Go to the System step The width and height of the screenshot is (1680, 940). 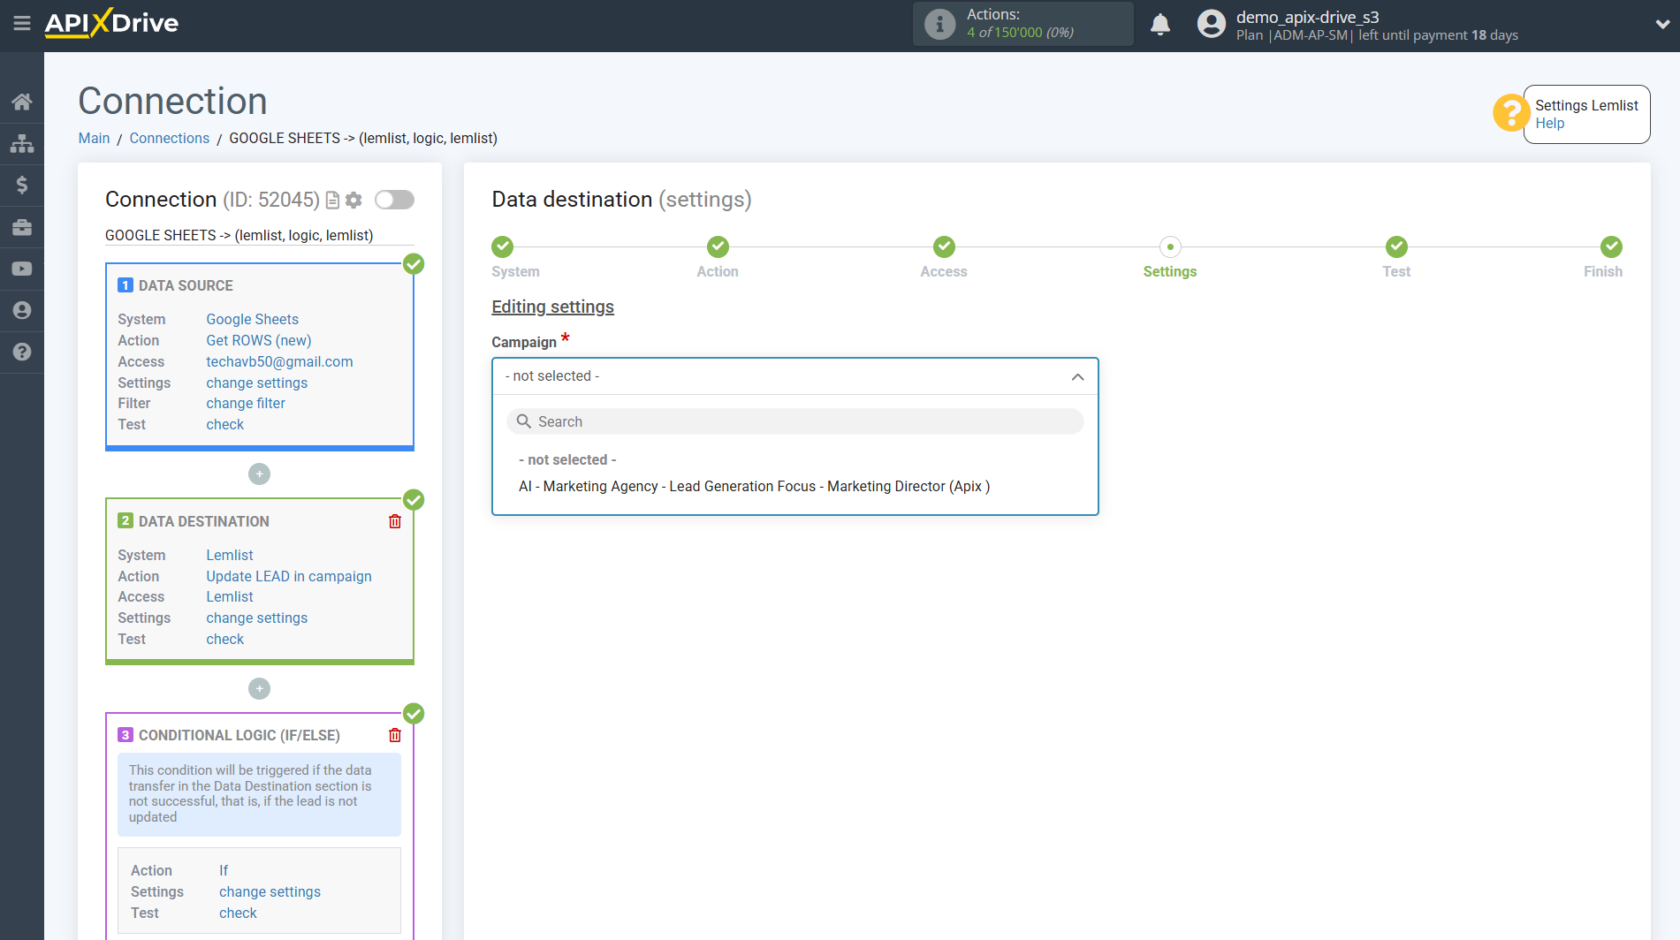[x=503, y=246]
